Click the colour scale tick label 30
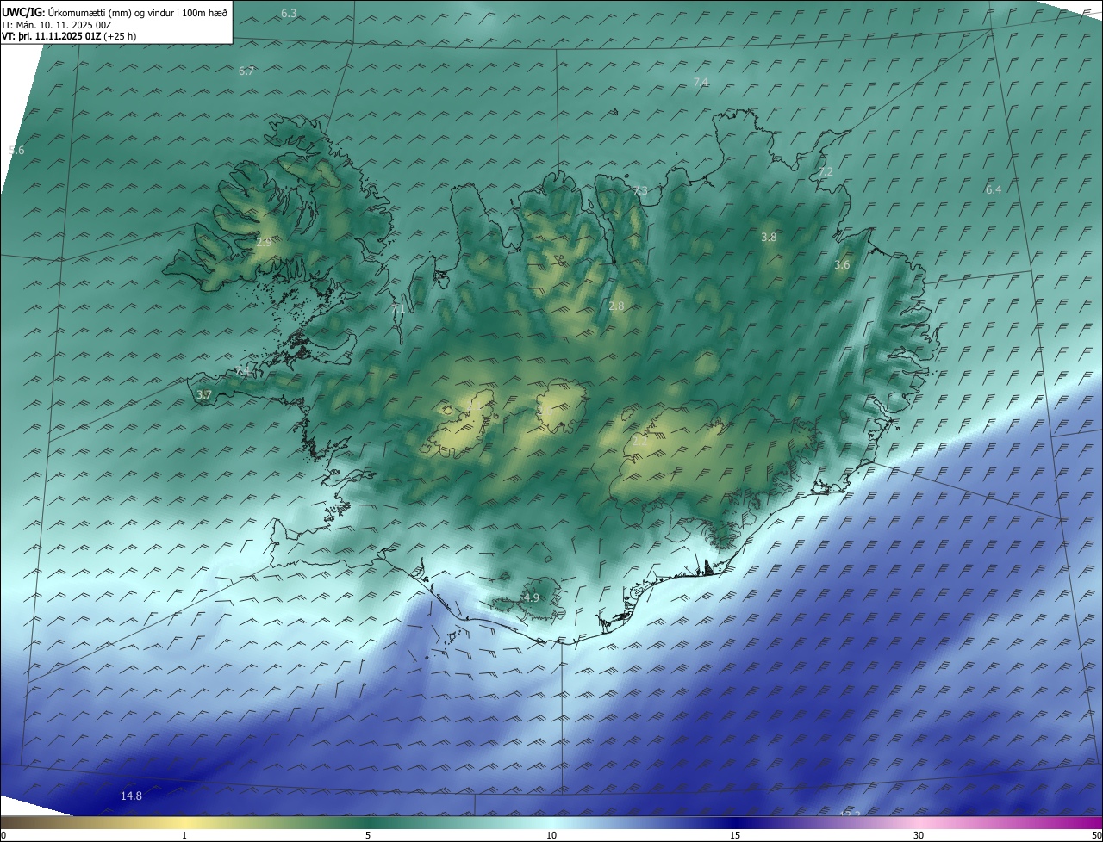This screenshot has width=1103, height=842. [x=919, y=835]
